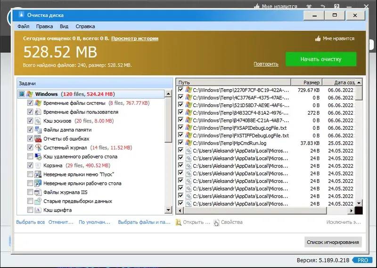The image size is (377, 268).
Task: Click the properties icon beside 'Свойства'
Action: point(216,222)
